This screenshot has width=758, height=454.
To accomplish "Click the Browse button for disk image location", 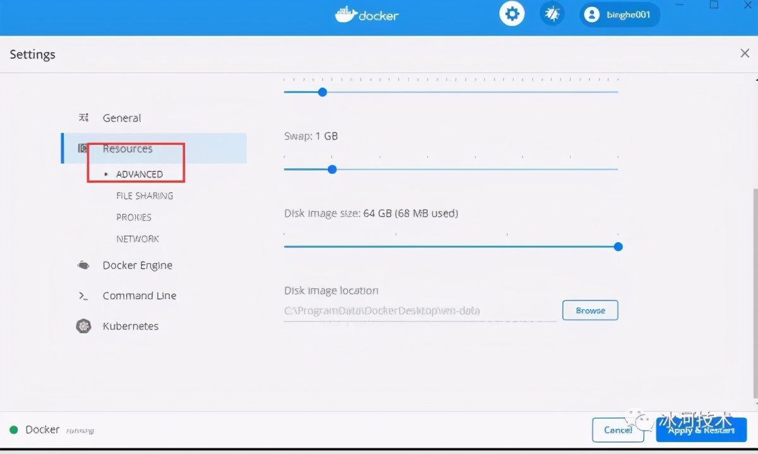I will pos(589,310).
